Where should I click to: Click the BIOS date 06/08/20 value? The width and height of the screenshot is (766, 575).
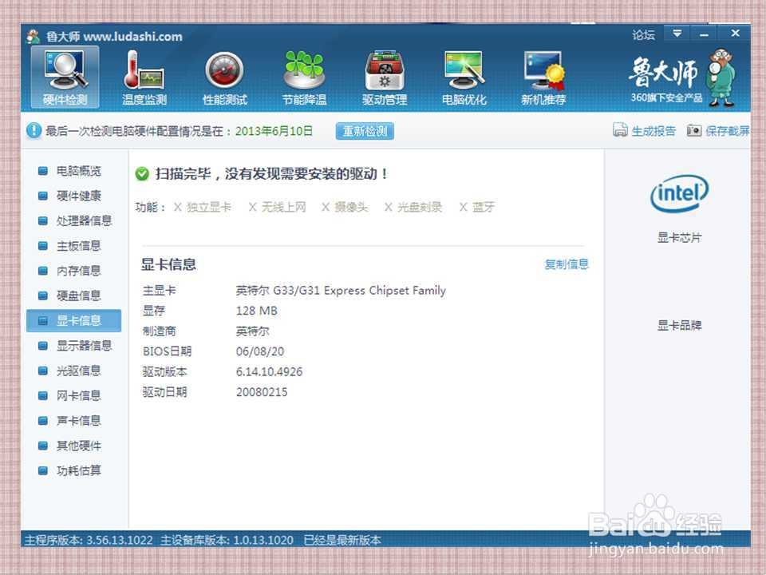click(x=260, y=351)
